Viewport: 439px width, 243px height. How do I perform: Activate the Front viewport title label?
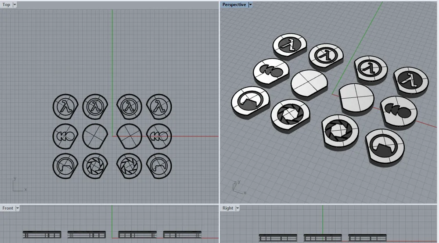pos(8,208)
